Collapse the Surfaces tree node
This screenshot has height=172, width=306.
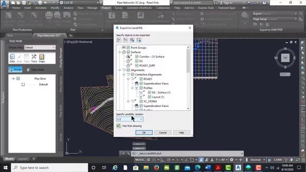(120, 52)
